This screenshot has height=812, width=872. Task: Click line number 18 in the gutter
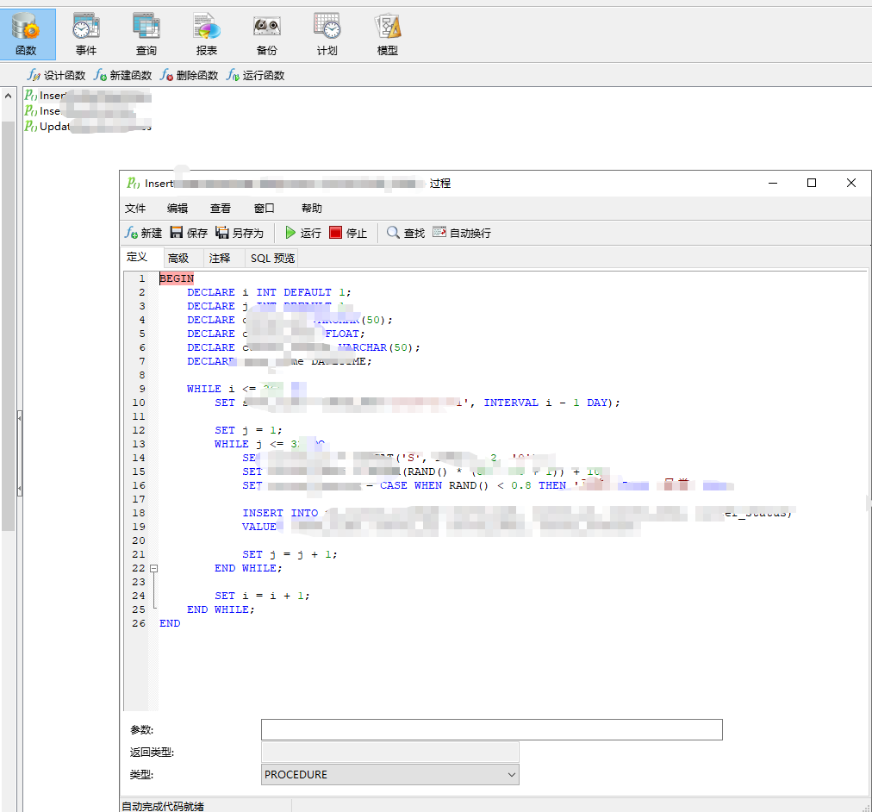[x=139, y=514]
